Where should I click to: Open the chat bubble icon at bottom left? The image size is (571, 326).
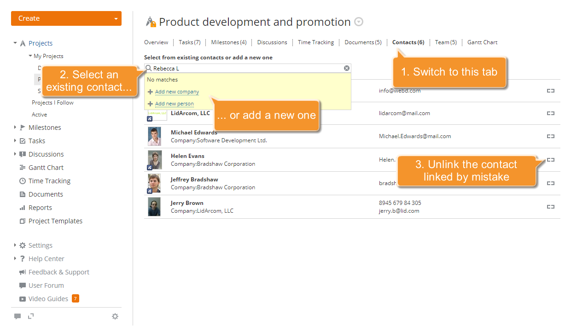point(17,316)
